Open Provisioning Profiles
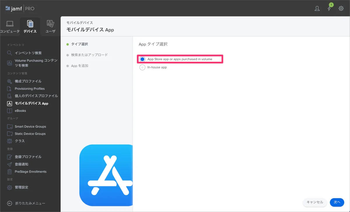This screenshot has width=350, height=212. click(30, 88)
